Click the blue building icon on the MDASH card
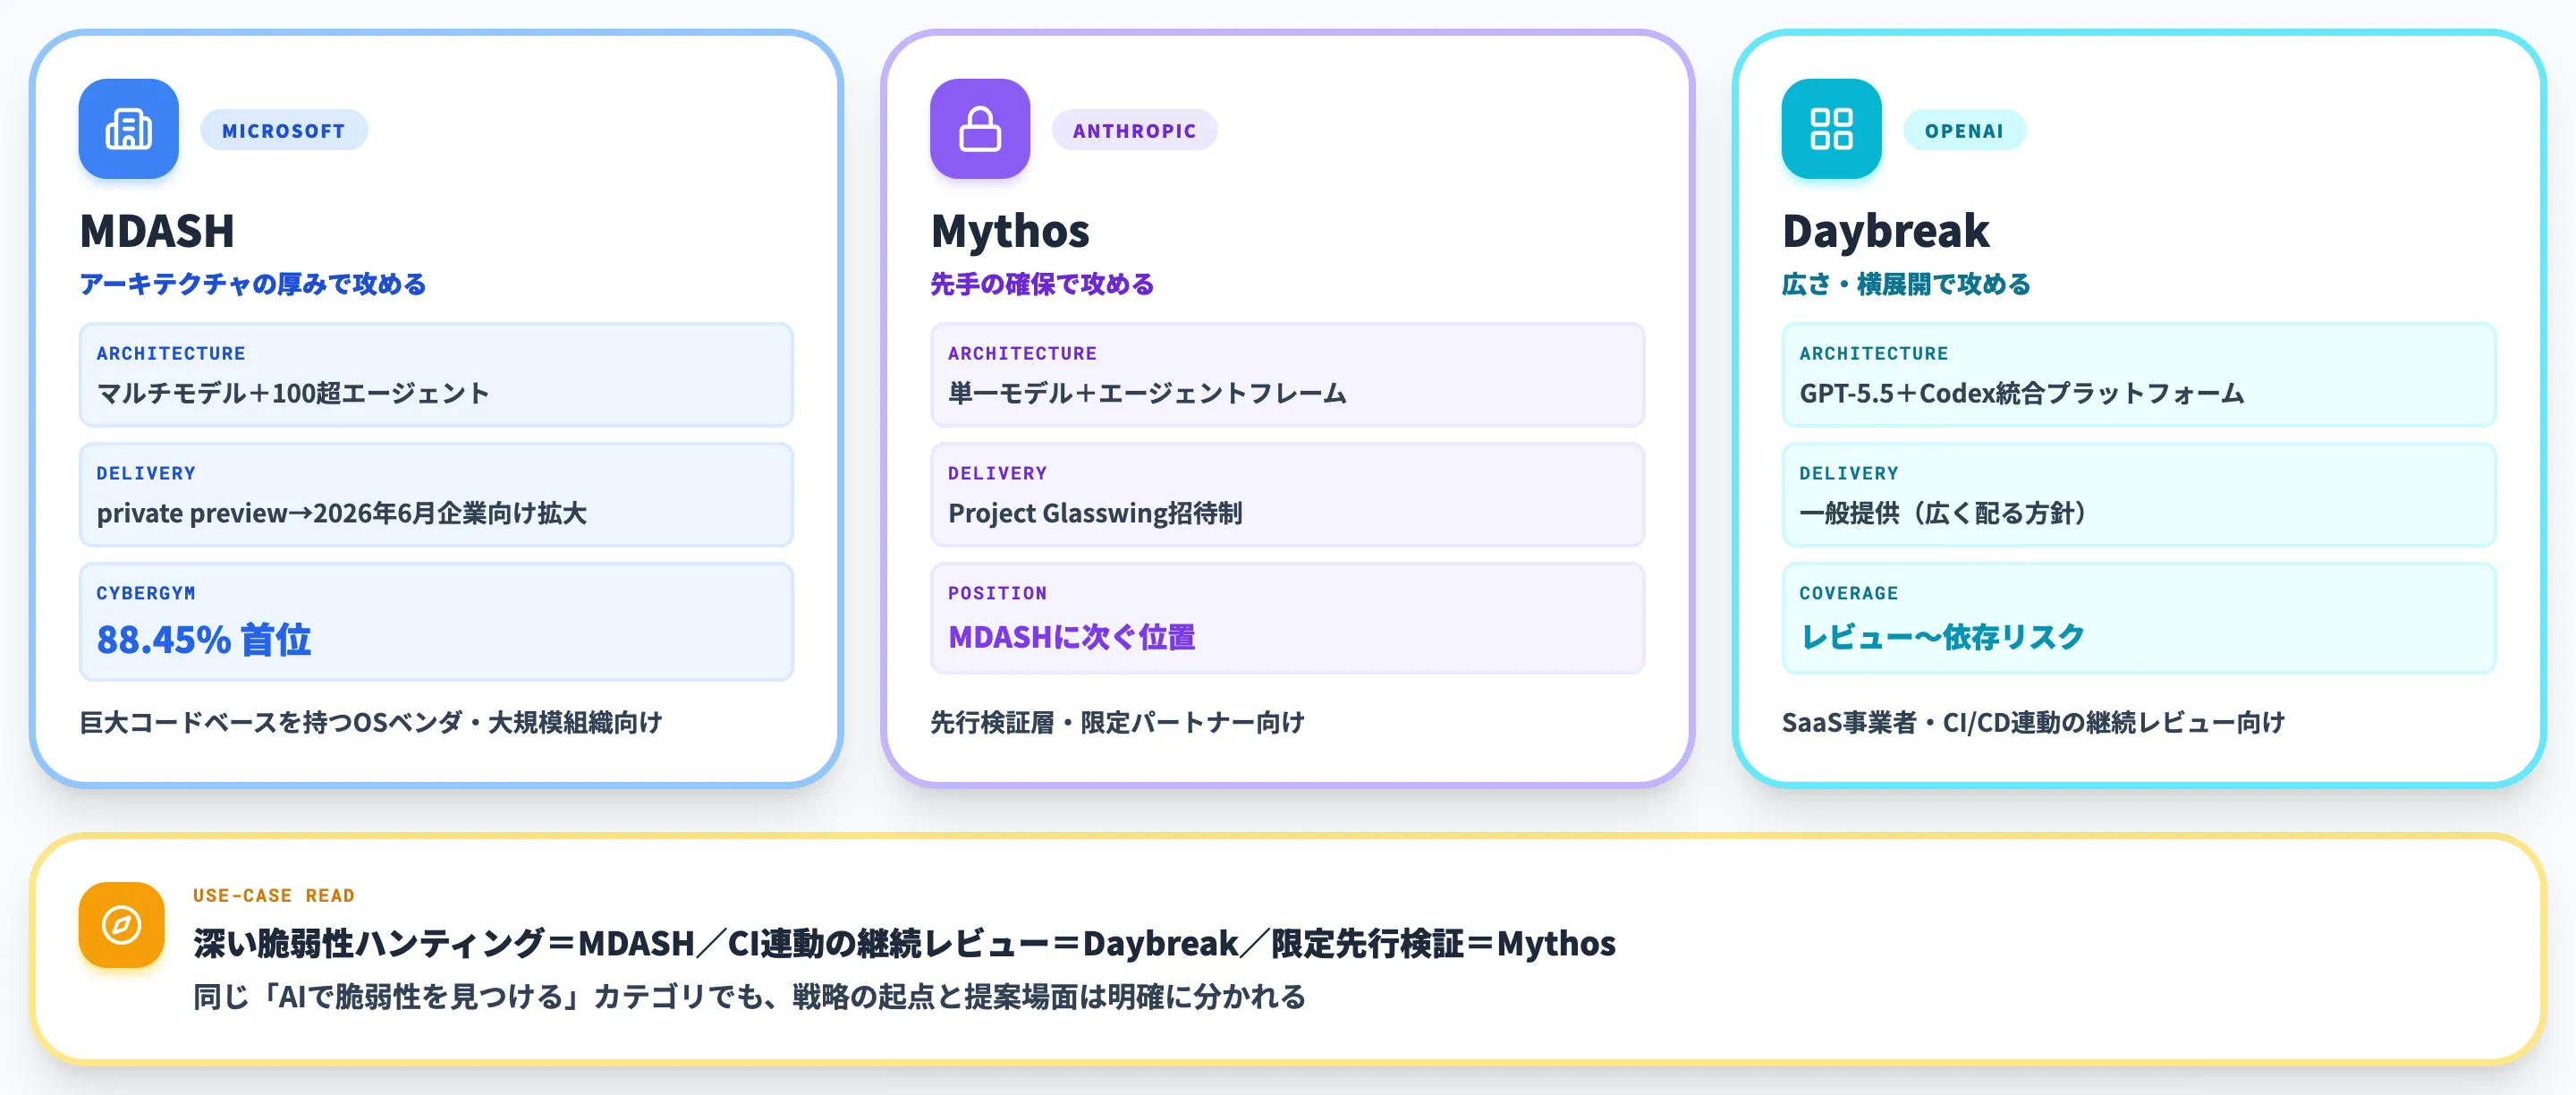 point(129,129)
